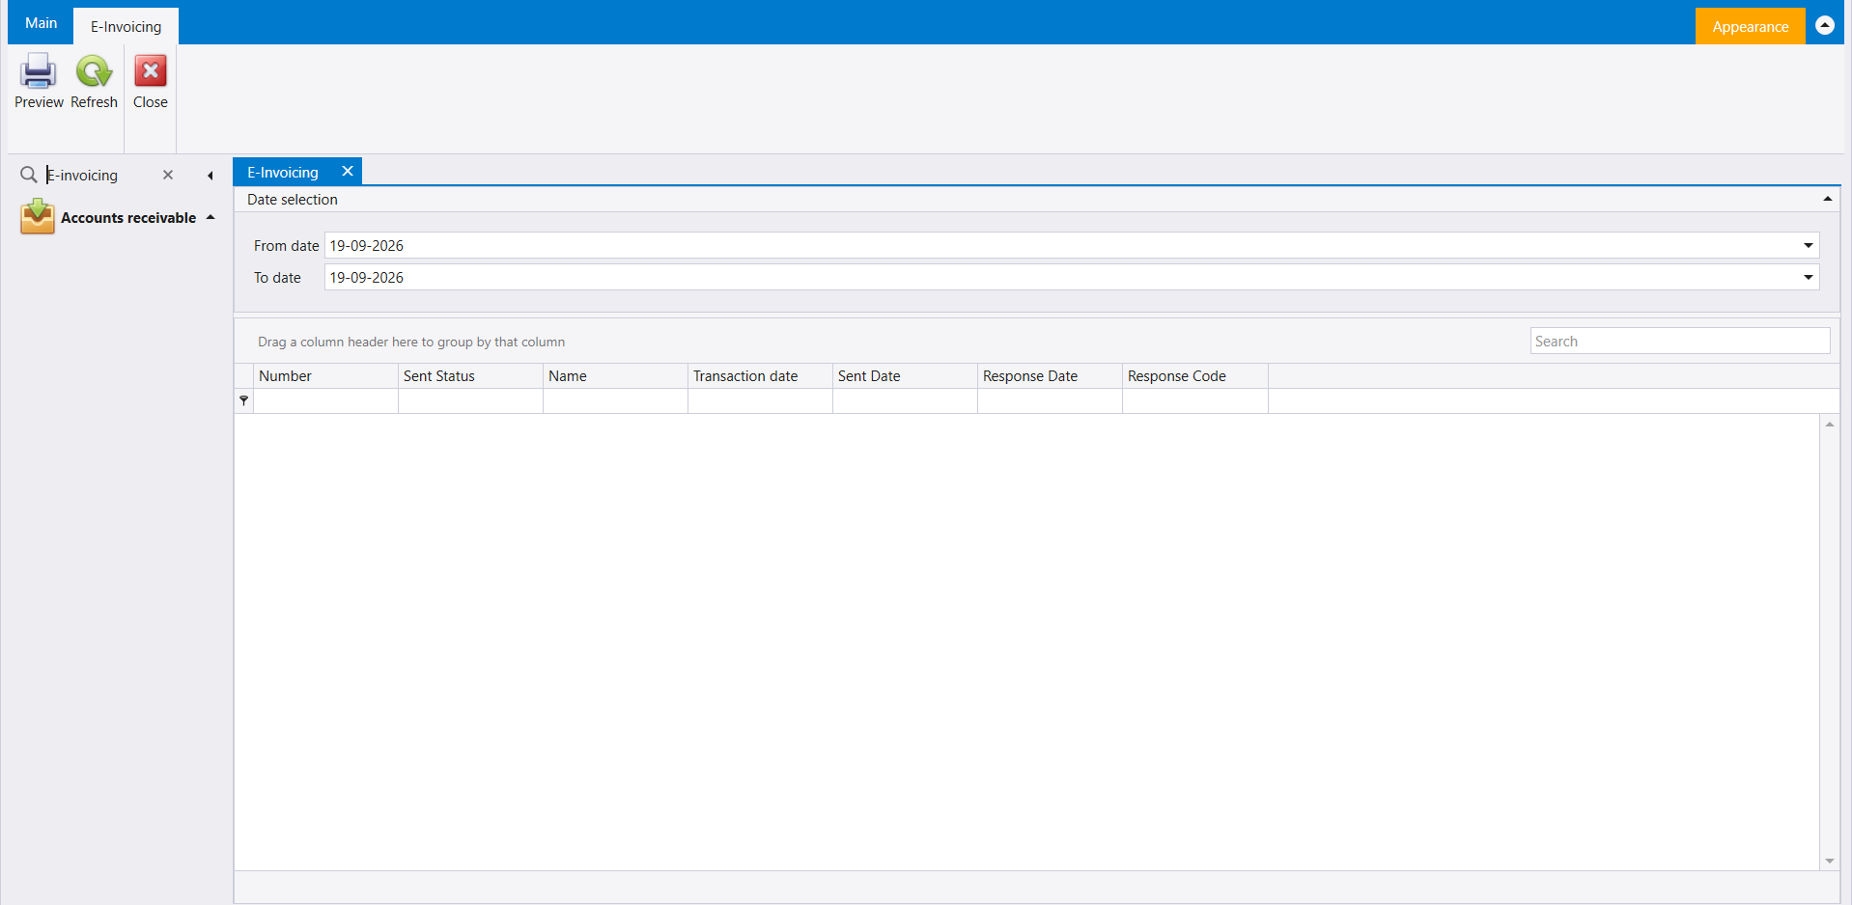Collapse the Date selection panel
1852x905 pixels.
(x=1828, y=199)
